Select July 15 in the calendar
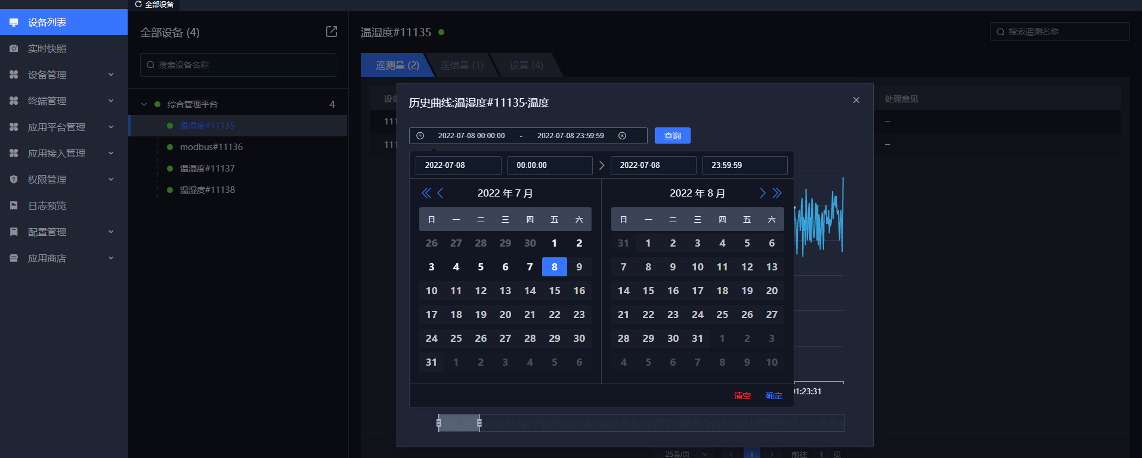The image size is (1142, 458). coord(554,291)
